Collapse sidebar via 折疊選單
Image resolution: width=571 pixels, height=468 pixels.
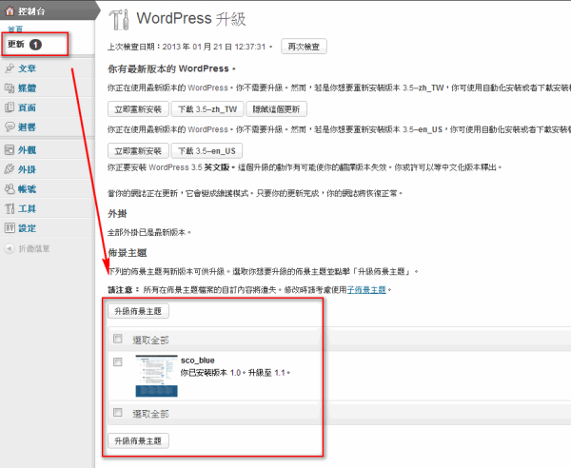click(x=34, y=248)
